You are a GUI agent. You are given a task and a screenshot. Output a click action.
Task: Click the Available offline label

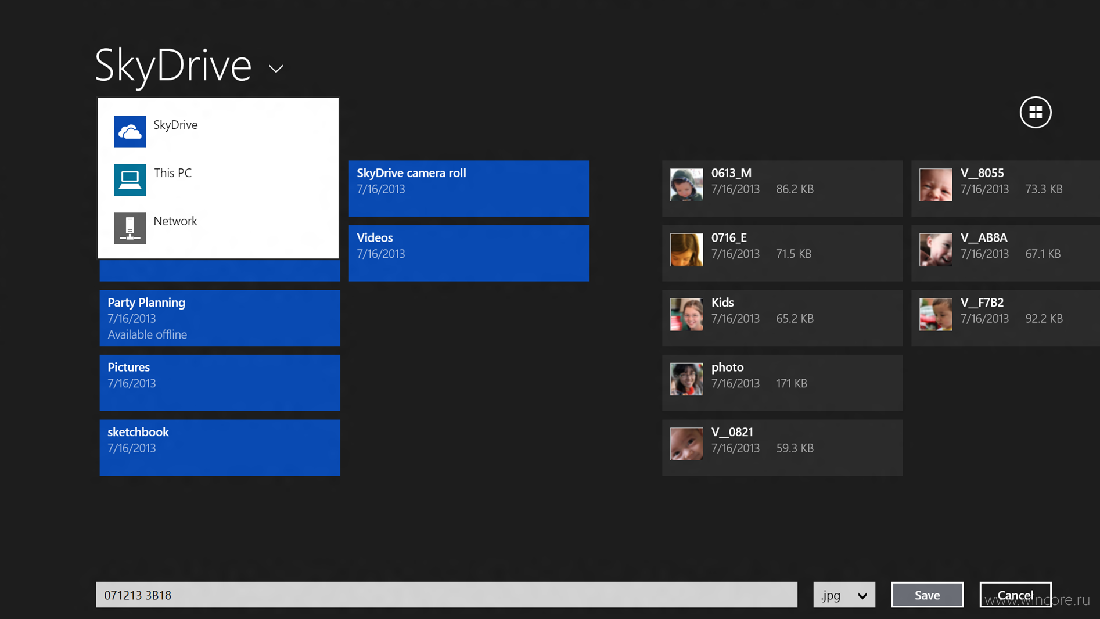[147, 334]
